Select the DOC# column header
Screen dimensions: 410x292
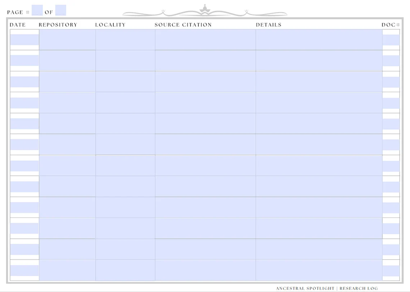coord(391,24)
